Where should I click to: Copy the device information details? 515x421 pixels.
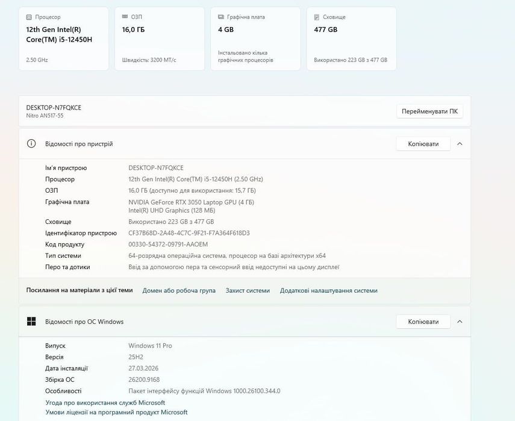coord(423,144)
